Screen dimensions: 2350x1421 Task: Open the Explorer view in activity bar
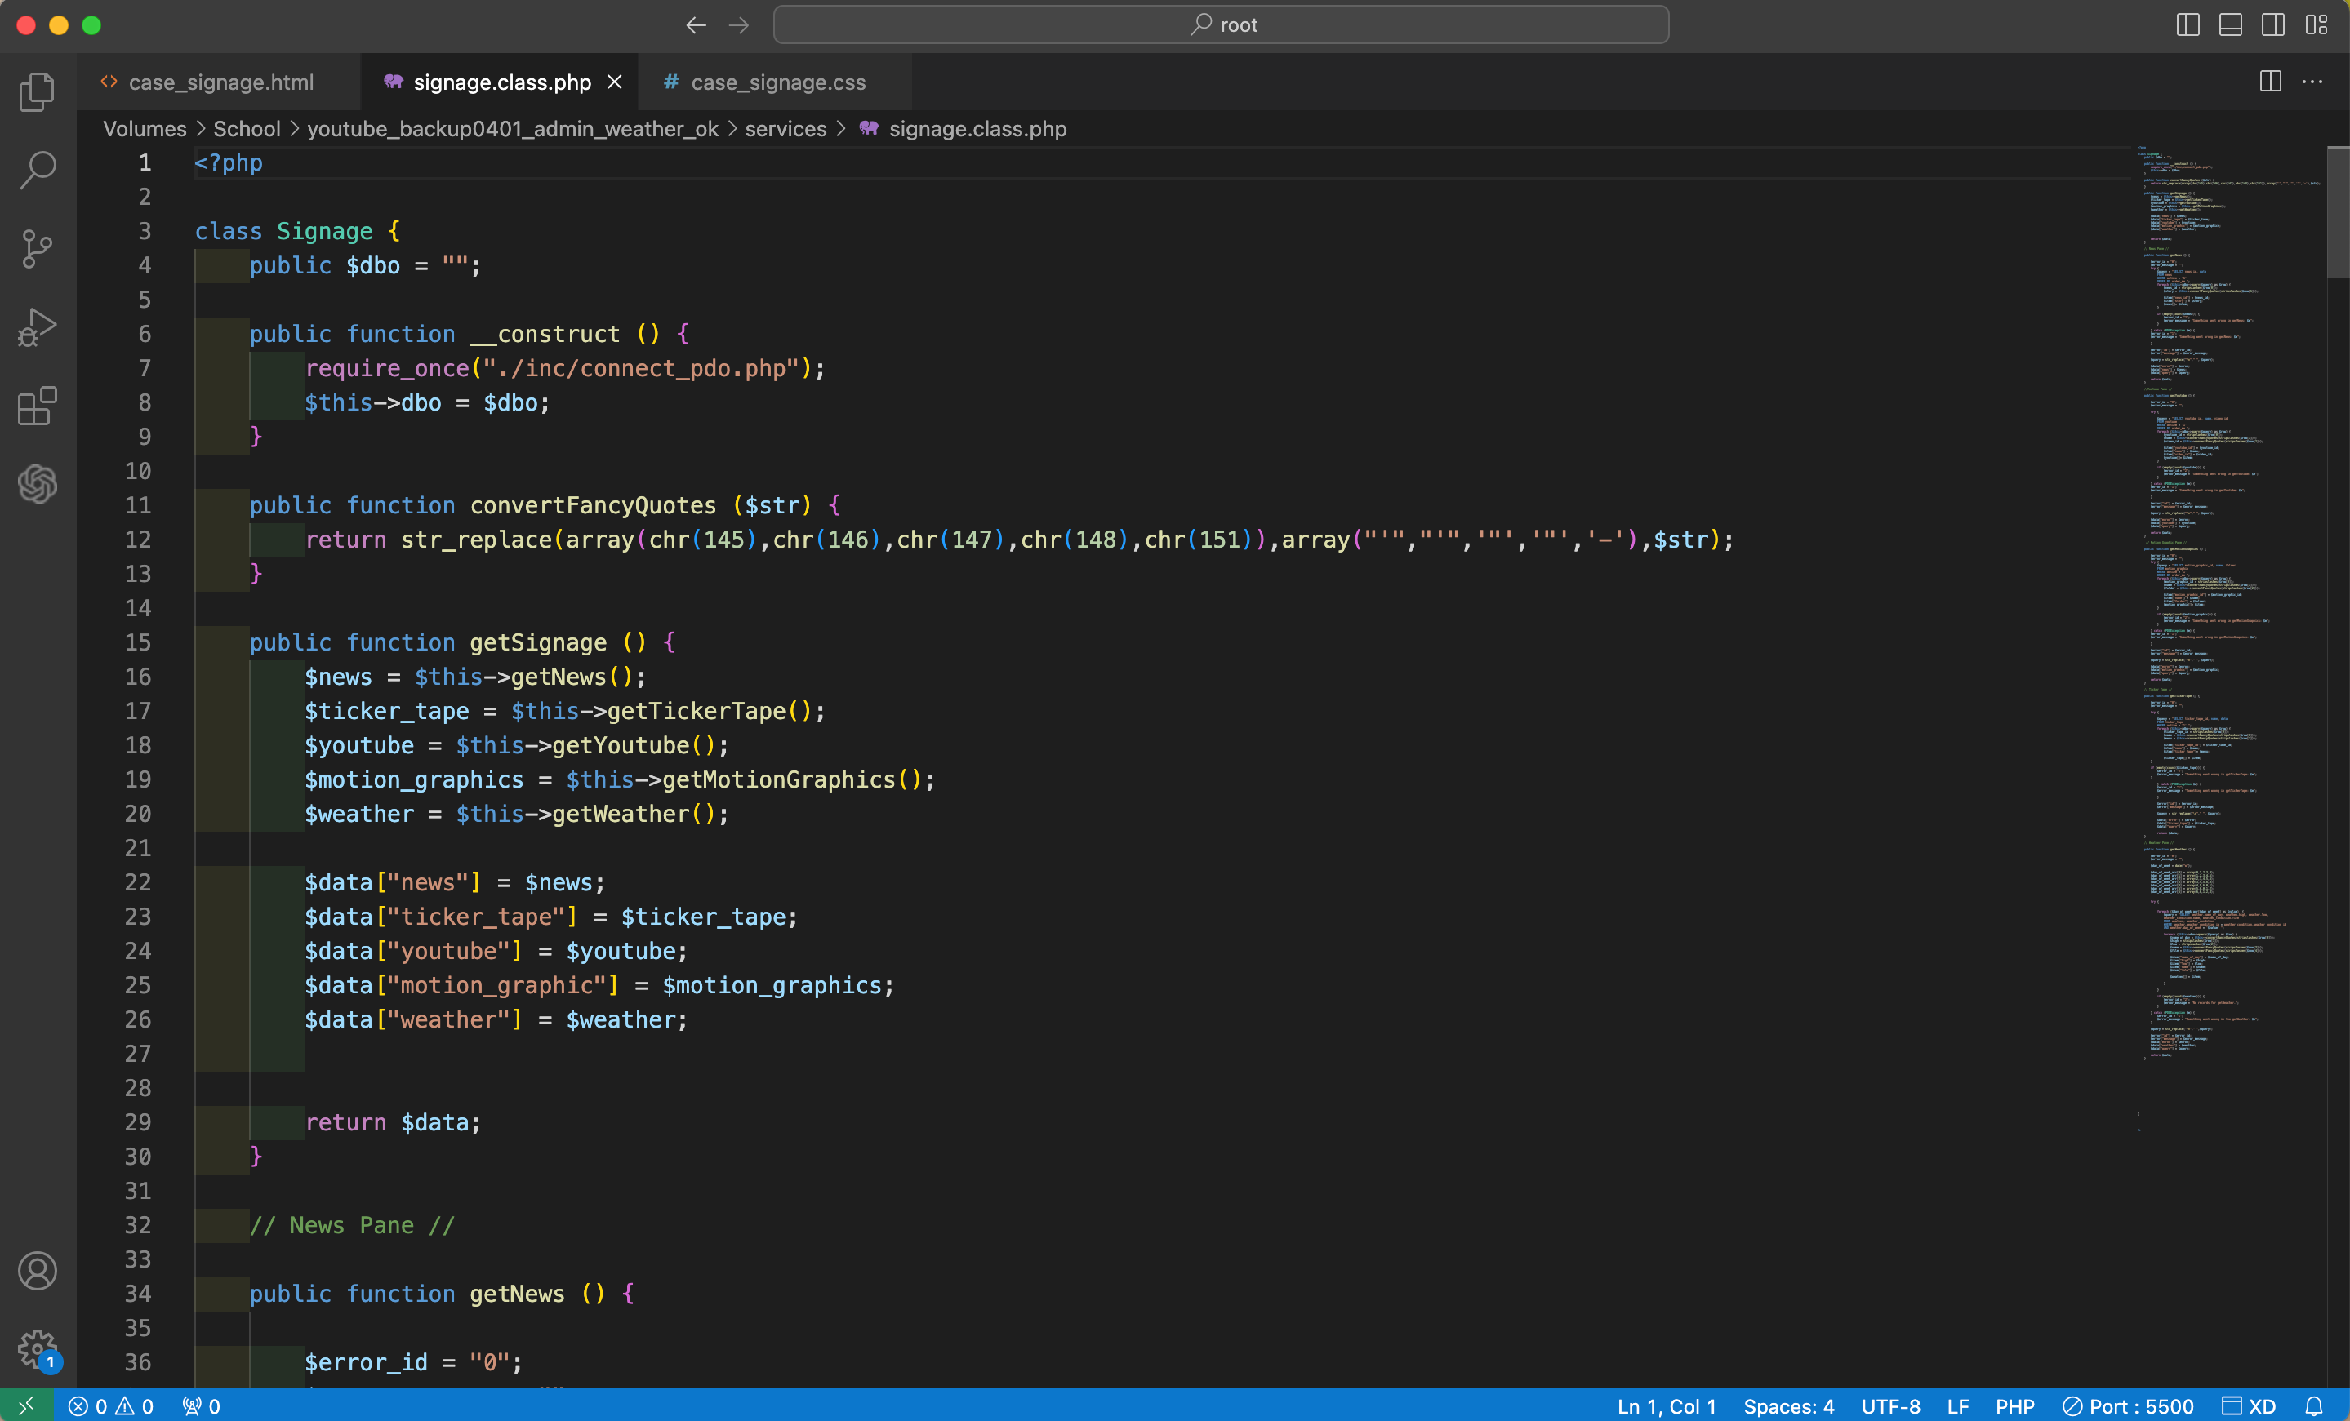(38, 91)
